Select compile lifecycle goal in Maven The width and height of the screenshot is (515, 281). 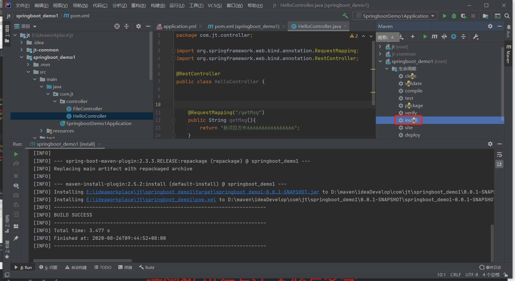click(414, 91)
